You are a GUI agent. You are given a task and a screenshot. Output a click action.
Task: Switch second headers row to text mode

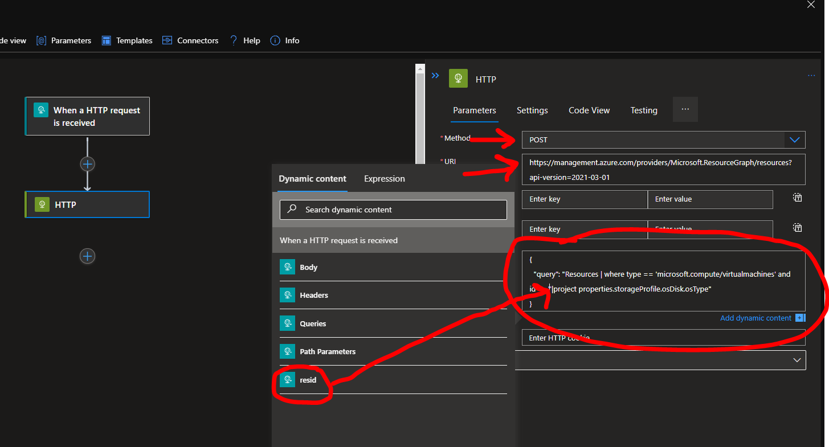pos(797,228)
